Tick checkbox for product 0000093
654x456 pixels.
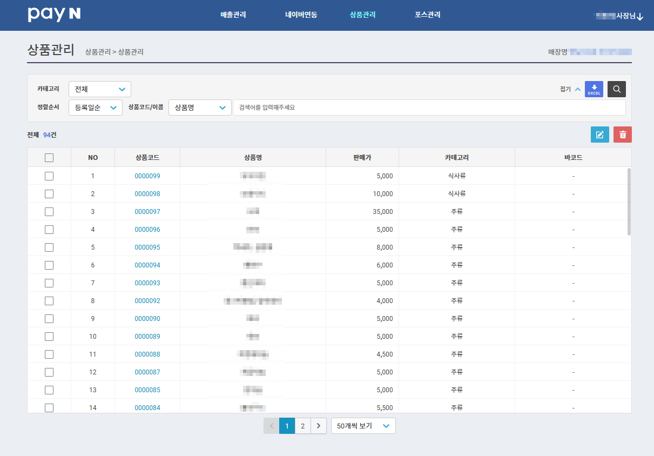[x=49, y=283]
